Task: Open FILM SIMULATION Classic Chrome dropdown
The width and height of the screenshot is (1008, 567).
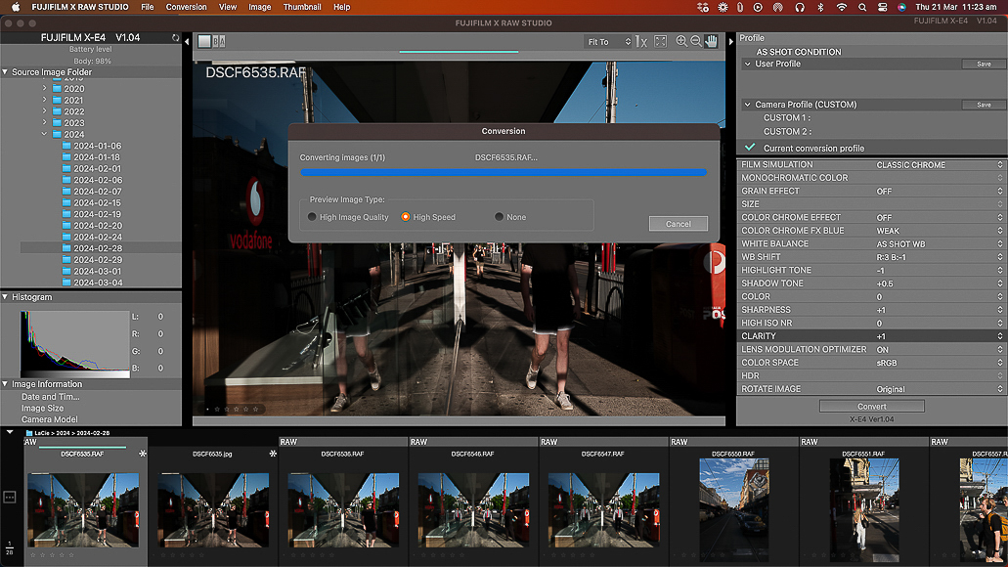Action: point(939,165)
